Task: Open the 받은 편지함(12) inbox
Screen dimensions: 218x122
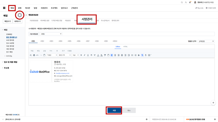Action: (11, 37)
